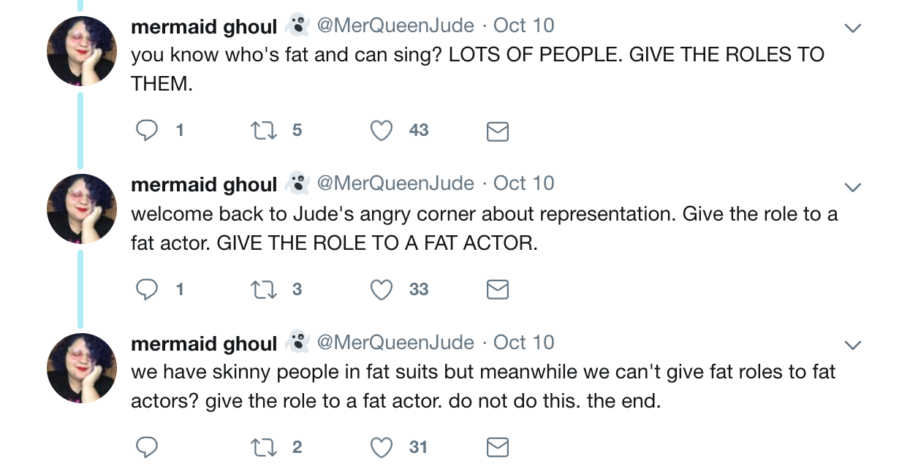Share 'fat suits' tweet via direct message
The height and width of the screenshot is (469, 918).
[x=497, y=446]
